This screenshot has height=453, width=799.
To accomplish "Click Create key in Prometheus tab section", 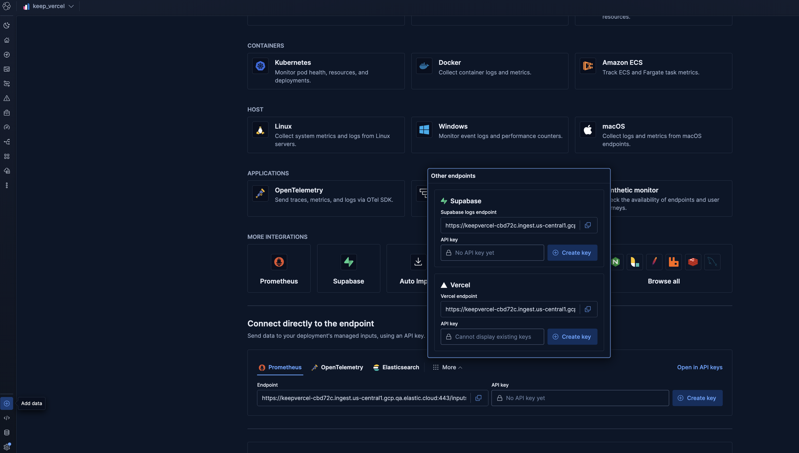I will click(697, 398).
